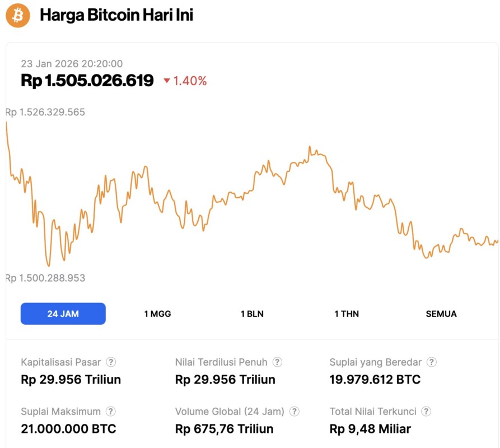The image size is (500, 448).
Task: Open info icon beside Total Nilai Terkunci
Action: point(427,412)
